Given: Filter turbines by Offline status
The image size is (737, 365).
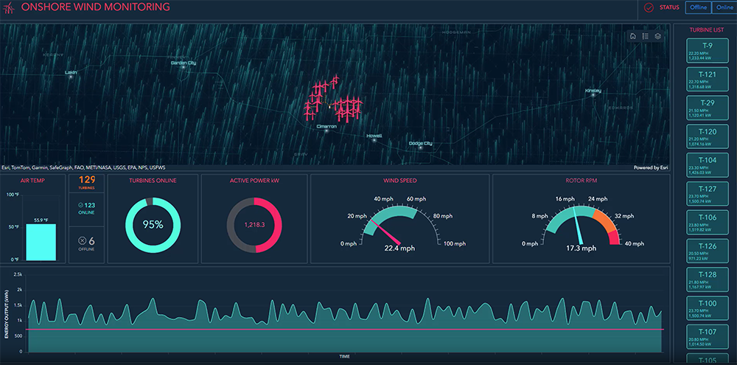Looking at the screenshot, I should point(699,7).
